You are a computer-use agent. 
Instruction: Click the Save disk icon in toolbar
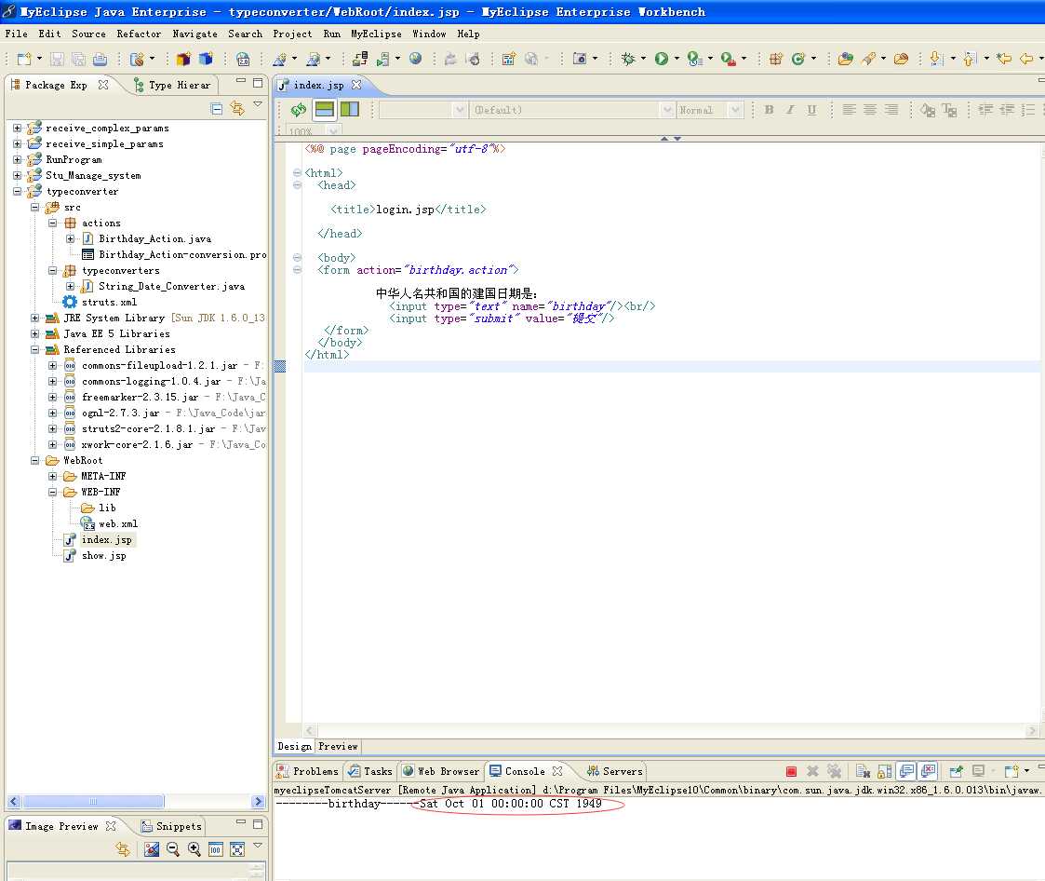coord(58,60)
